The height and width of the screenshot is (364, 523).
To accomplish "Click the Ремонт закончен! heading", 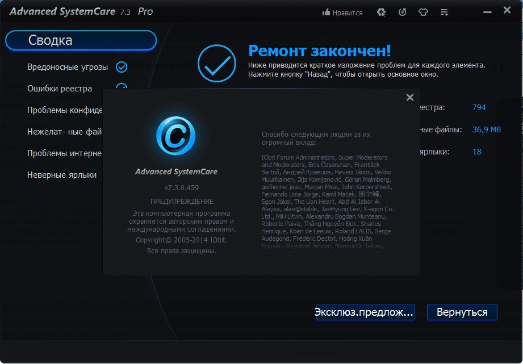I will 319,51.
